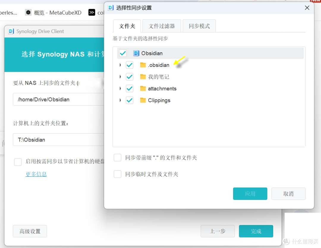Select the 我的笔记 folder name
The image size is (321, 248).
(x=159, y=77)
